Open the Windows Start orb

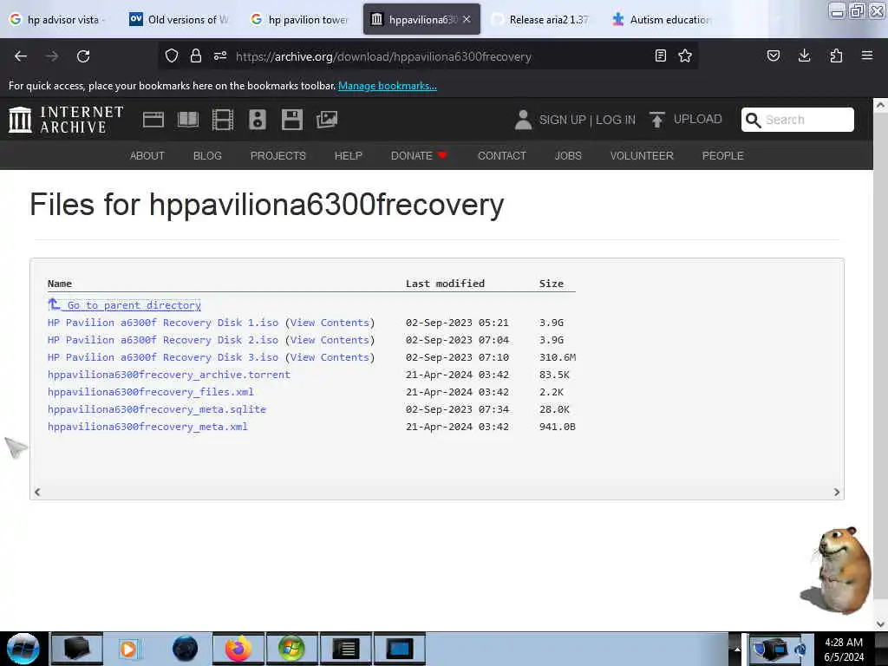pyautogui.click(x=23, y=649)
